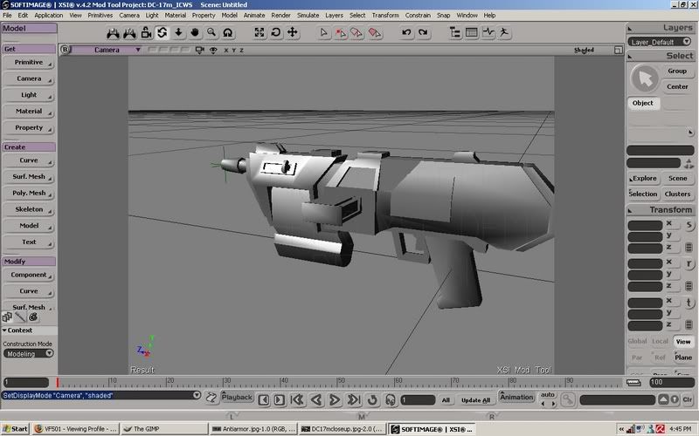Click the pan hand tool icon
This screenshot has width=699, height=436.
click(x=195, y=32)
